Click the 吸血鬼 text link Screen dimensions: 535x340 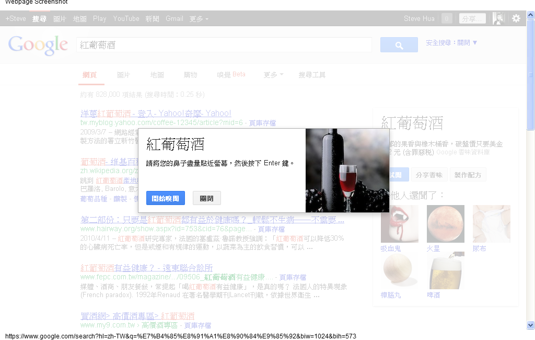click(x=391, y=249)
